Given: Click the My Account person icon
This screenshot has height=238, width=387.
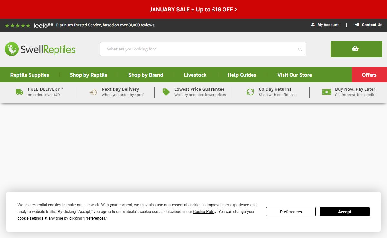Looking at the screenshot, I should pos(313,24).
